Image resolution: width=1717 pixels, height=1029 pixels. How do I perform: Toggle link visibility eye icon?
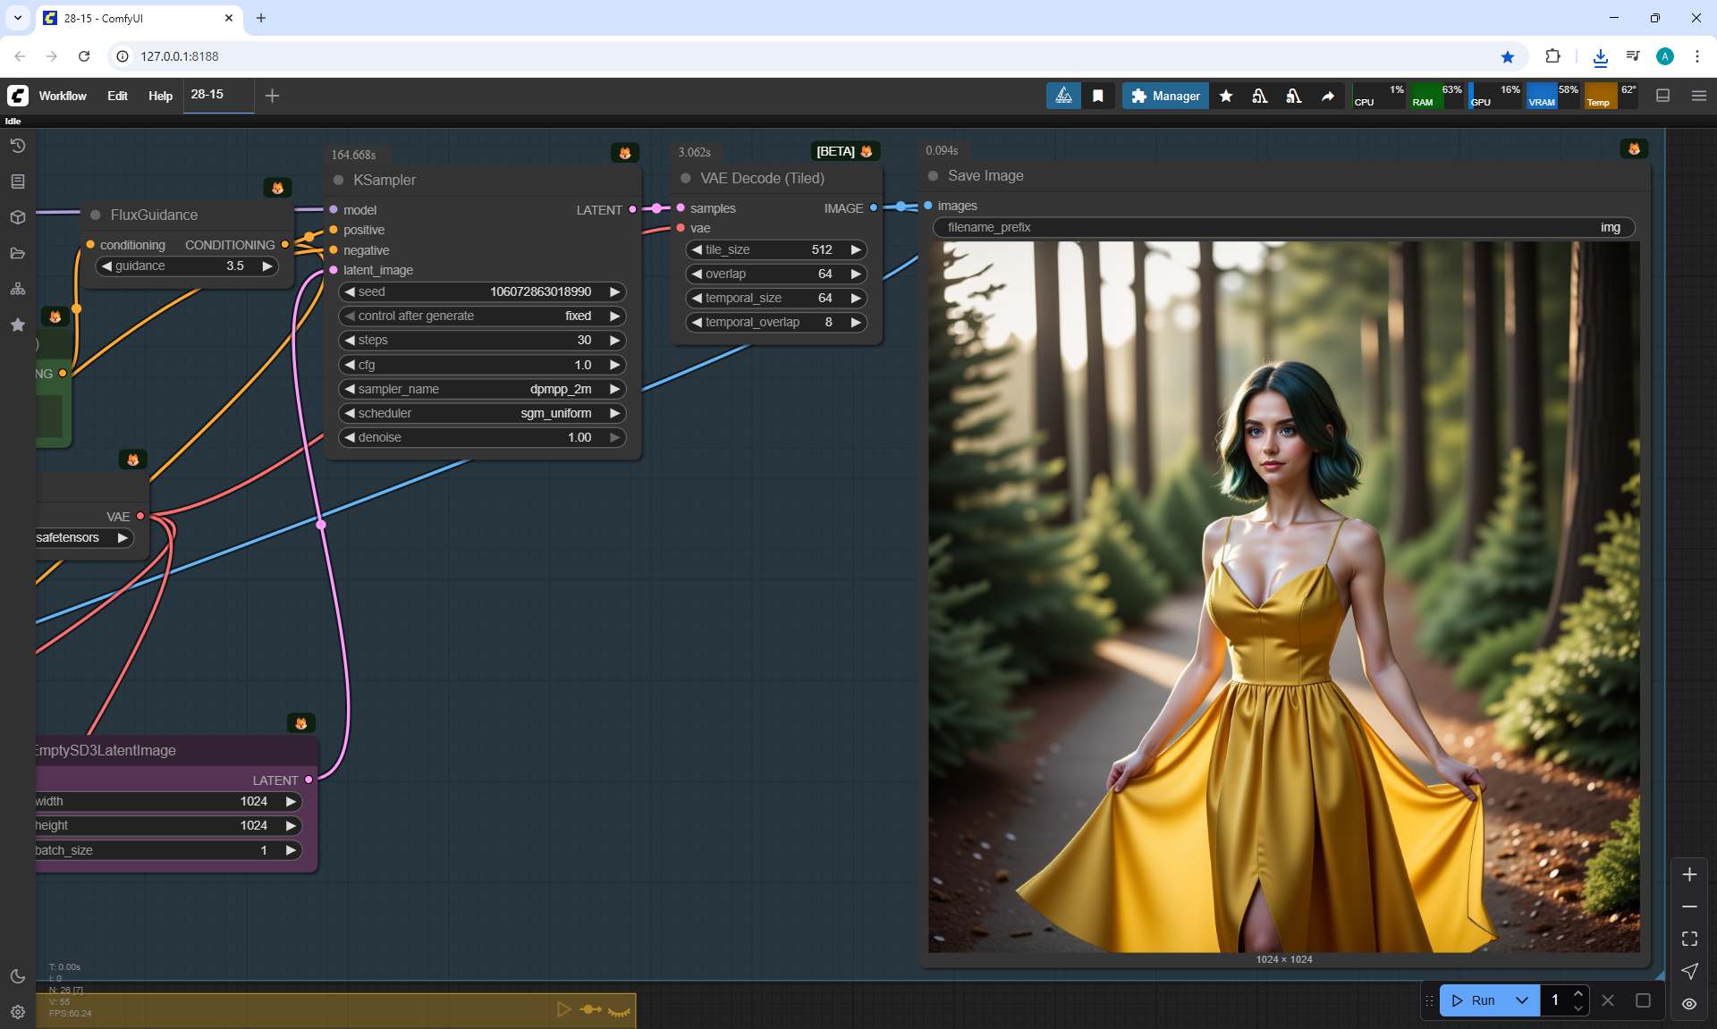(x=1689, y=1004)
